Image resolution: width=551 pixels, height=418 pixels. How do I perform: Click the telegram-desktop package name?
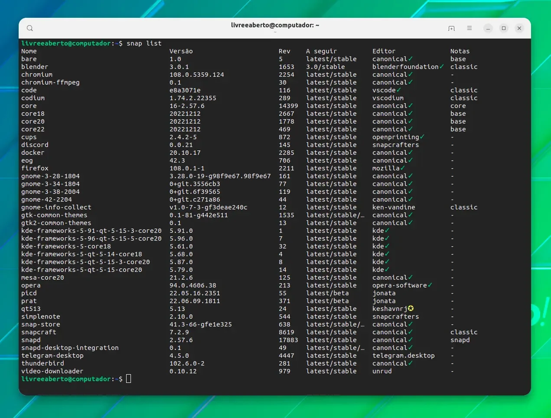52,356
